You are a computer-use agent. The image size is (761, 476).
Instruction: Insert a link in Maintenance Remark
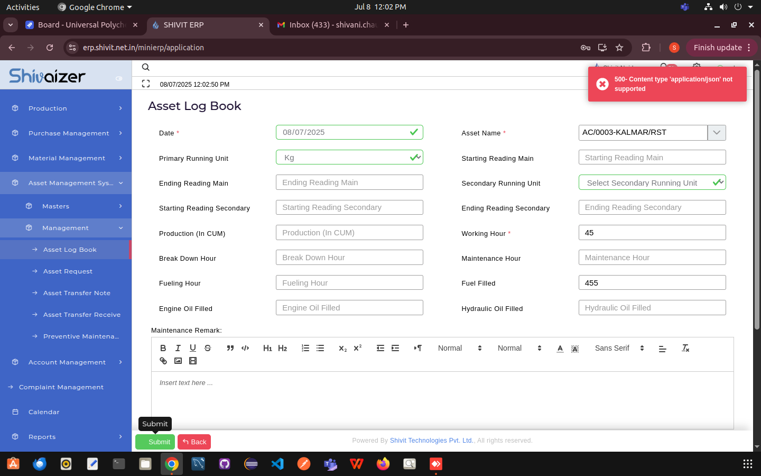click(163, 361)
